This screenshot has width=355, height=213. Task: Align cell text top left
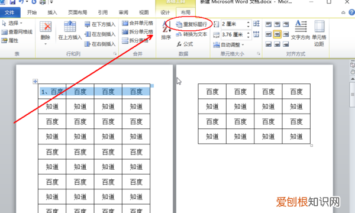pyautogui.click(x=268, y=24)
